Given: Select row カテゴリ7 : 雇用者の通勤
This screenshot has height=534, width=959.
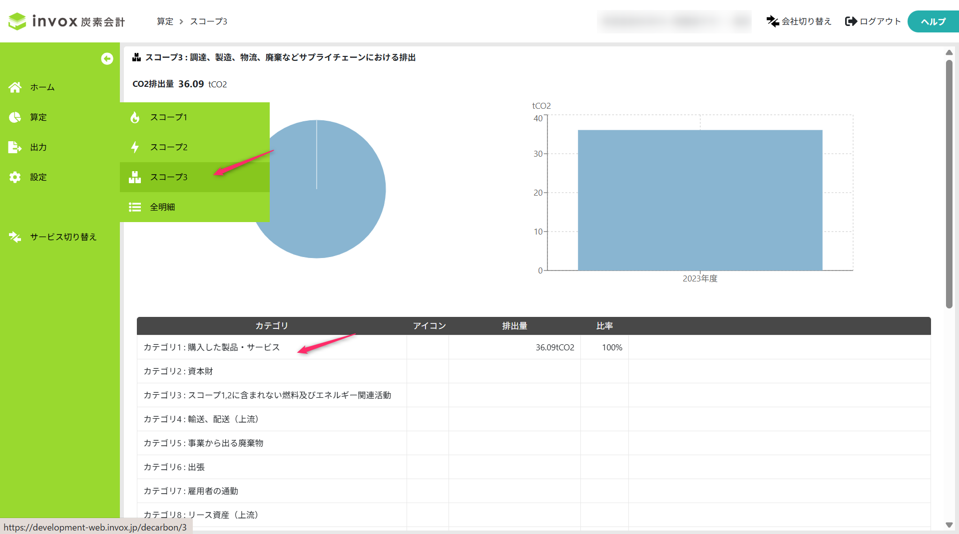Looking at the screenshot, I should [533, 491].
